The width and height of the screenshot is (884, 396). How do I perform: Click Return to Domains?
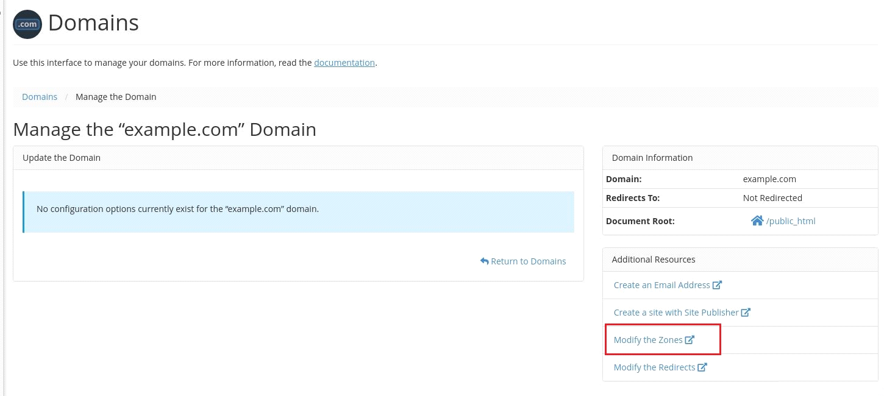528,261
